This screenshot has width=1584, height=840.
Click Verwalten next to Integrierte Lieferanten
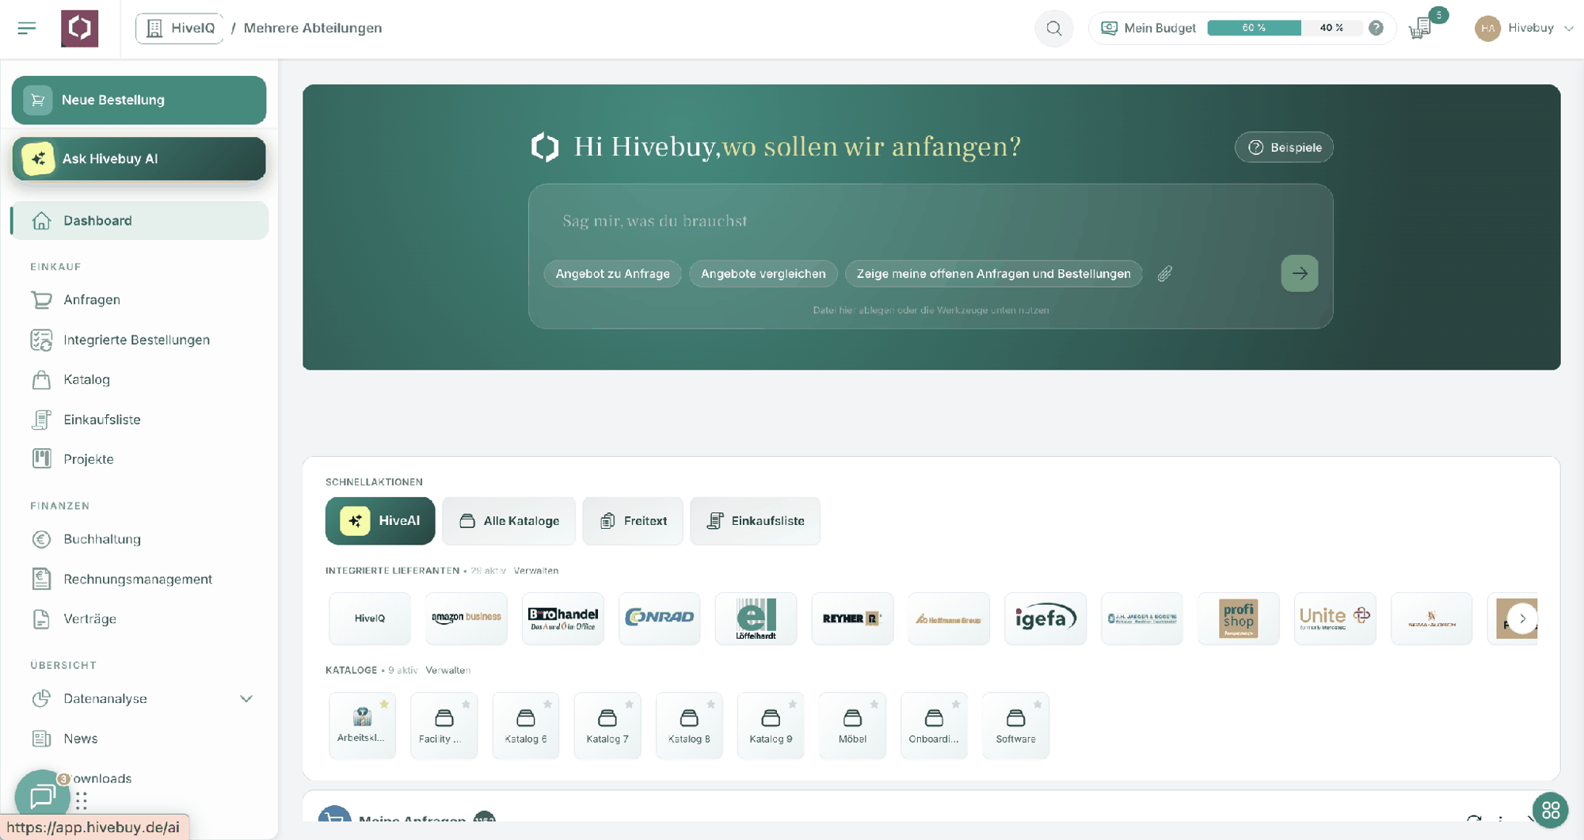[x=535, y=570]
